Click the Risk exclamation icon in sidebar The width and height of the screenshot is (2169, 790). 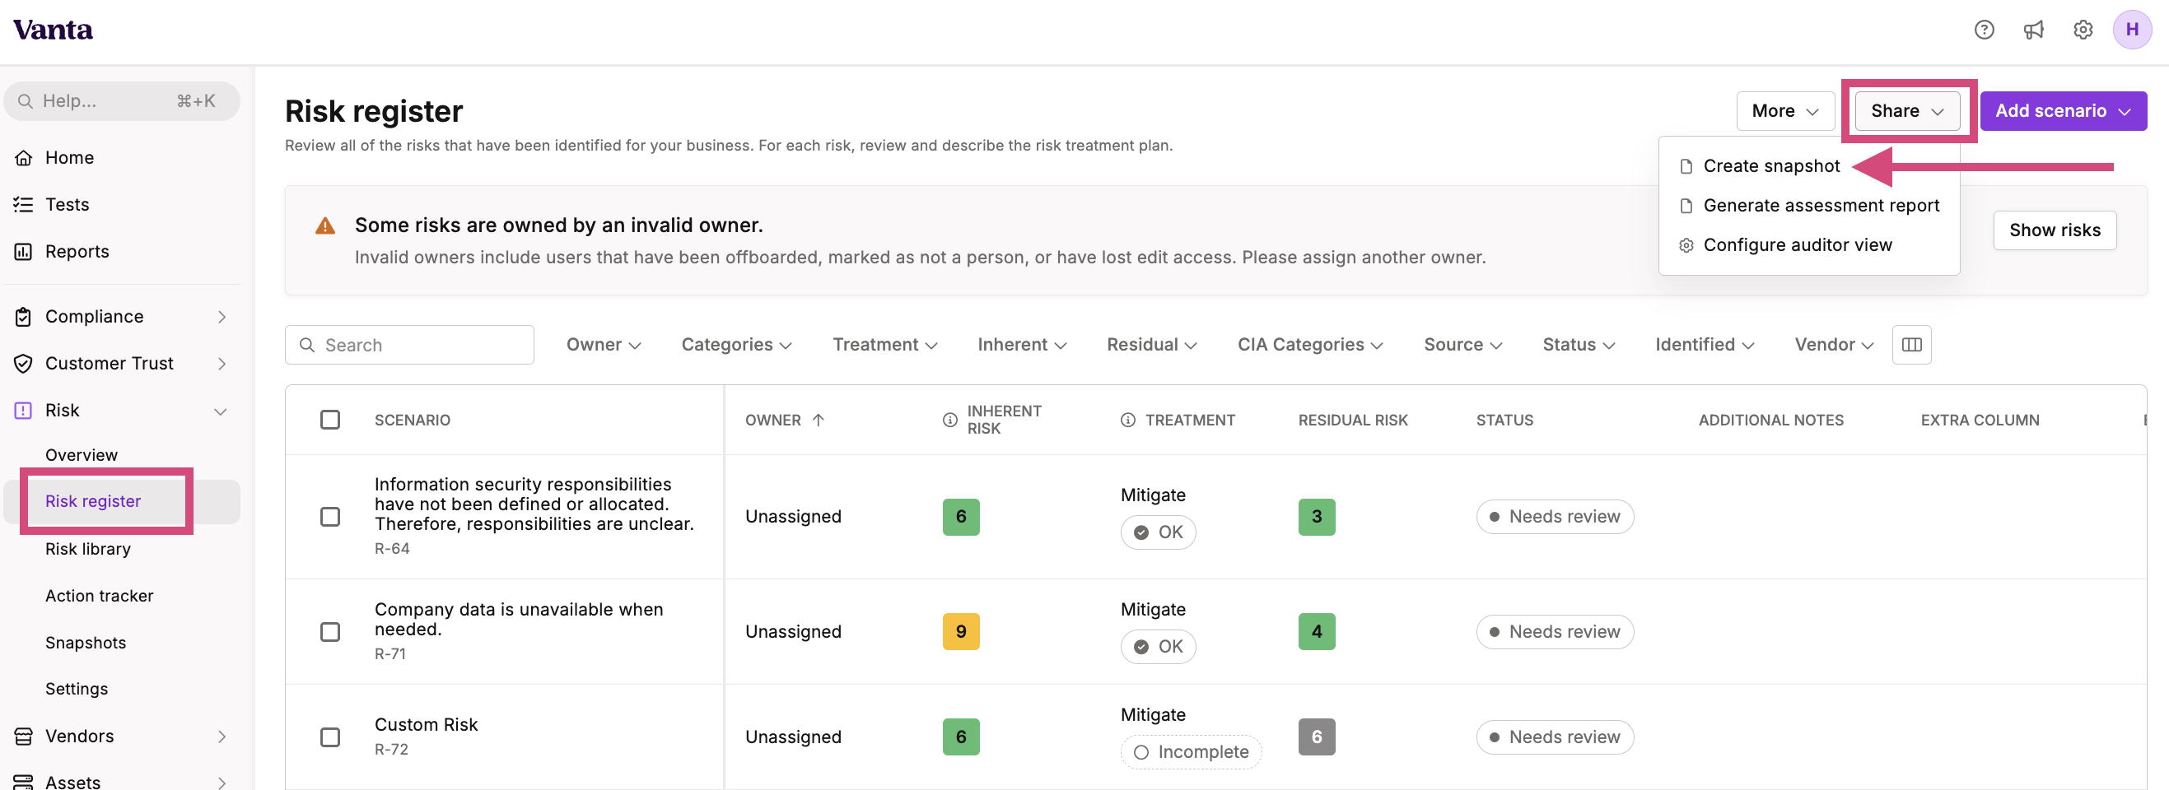tap(24, 411)
